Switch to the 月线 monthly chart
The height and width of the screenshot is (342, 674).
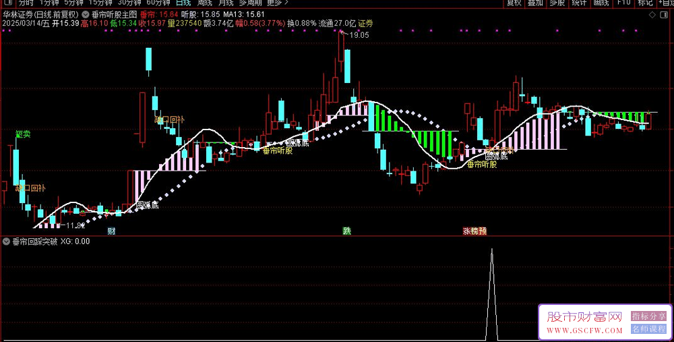pyautogui.click(x=226, y=3)
